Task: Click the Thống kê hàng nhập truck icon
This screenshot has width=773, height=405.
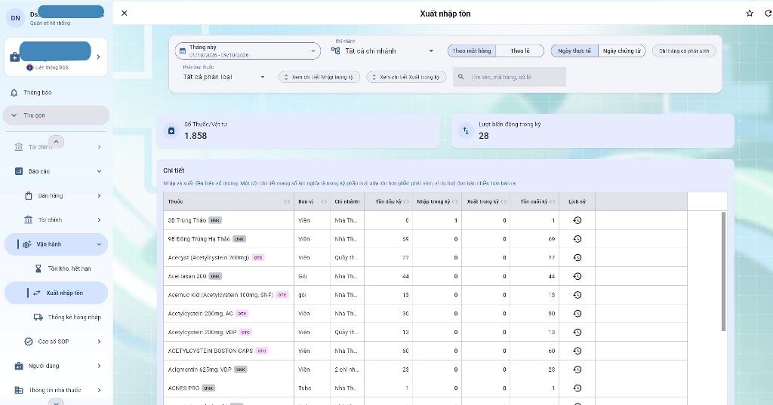Action: pyautogui.click(x=38, y=318)
